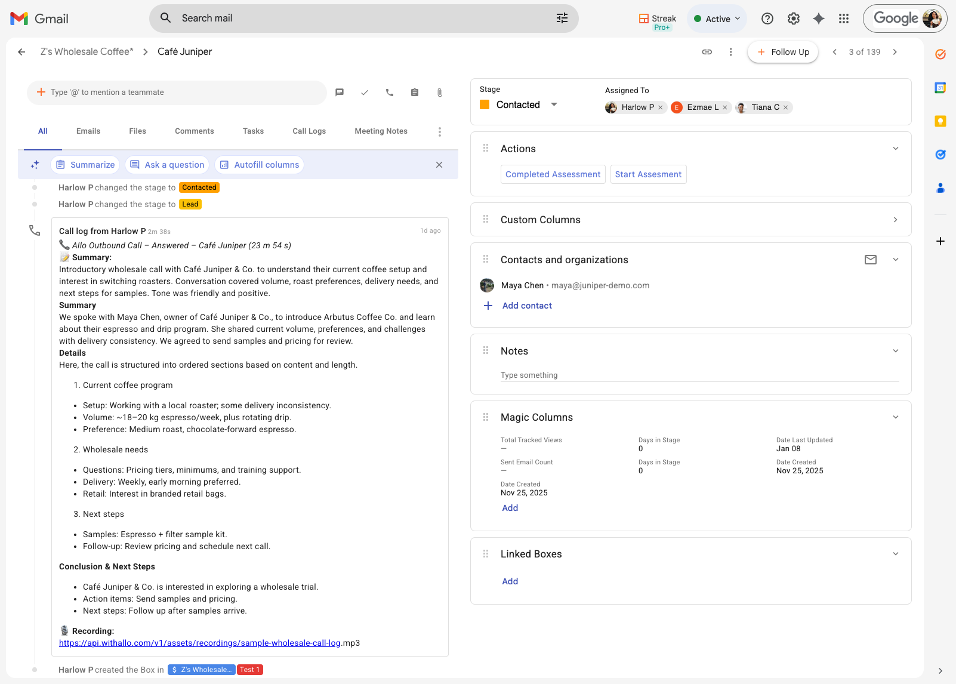
Task: Email contacts envelope icon
Action: 871,260
